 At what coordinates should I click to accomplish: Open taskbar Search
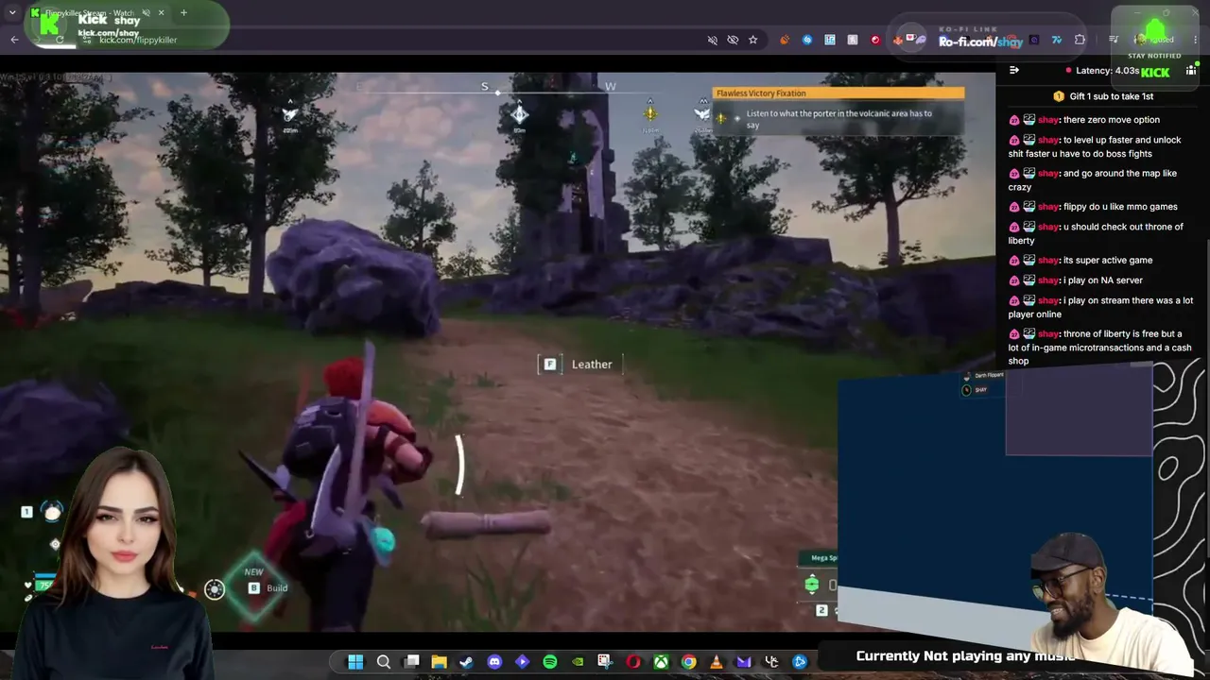[x=384, y=662]
